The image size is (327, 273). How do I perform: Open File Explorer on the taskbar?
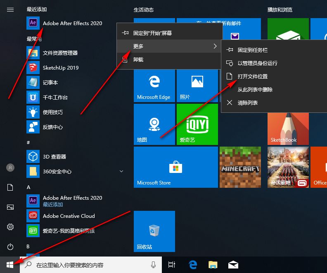(x=213, y=265)
